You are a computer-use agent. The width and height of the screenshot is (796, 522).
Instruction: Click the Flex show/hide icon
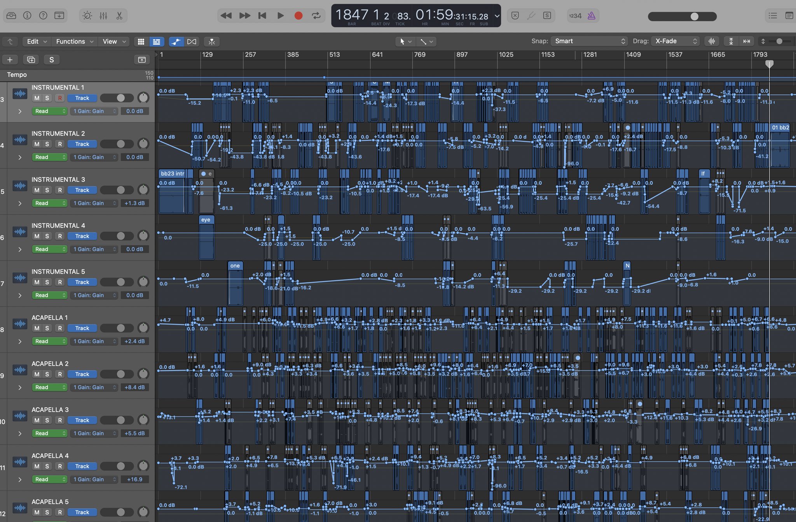coord(192,42)
